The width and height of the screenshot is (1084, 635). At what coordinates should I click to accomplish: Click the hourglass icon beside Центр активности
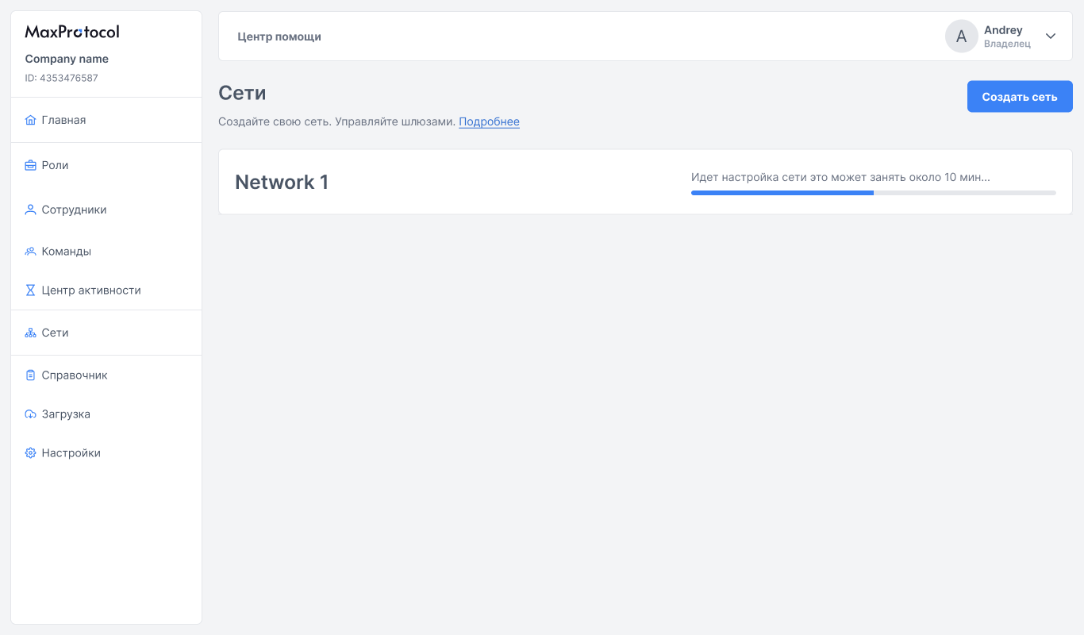30,291
